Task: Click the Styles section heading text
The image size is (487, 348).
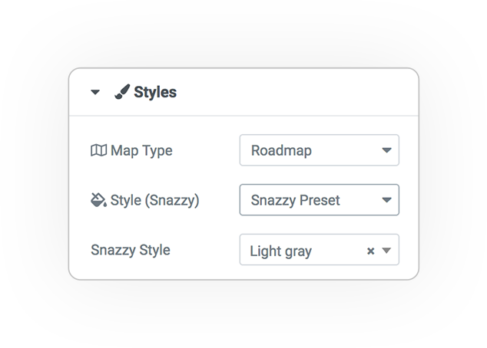Action: (155, 92)
